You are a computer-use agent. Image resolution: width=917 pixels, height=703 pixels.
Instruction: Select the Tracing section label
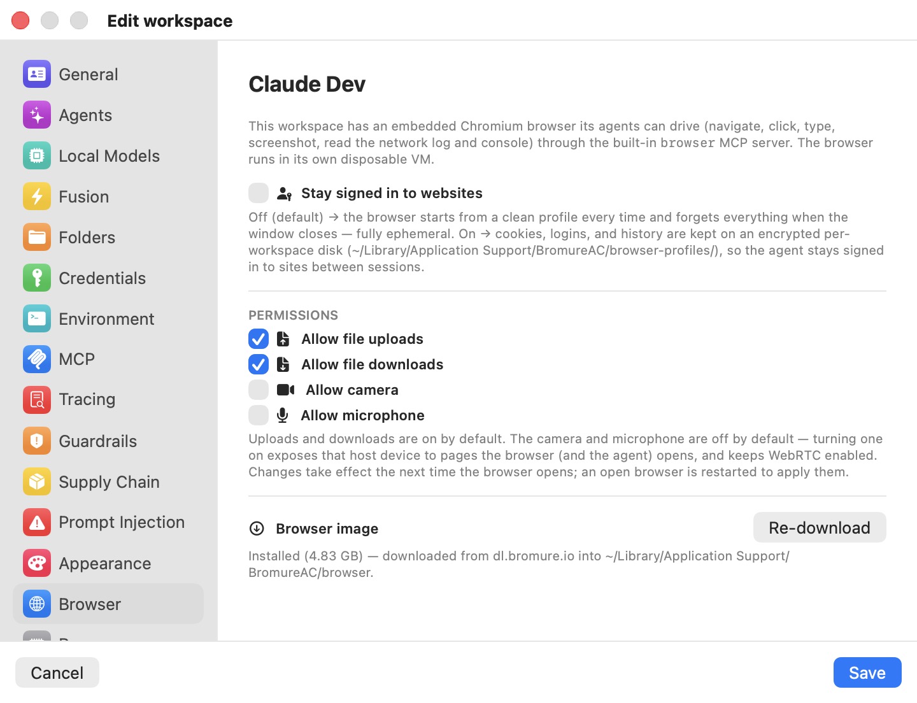point(87,399)
